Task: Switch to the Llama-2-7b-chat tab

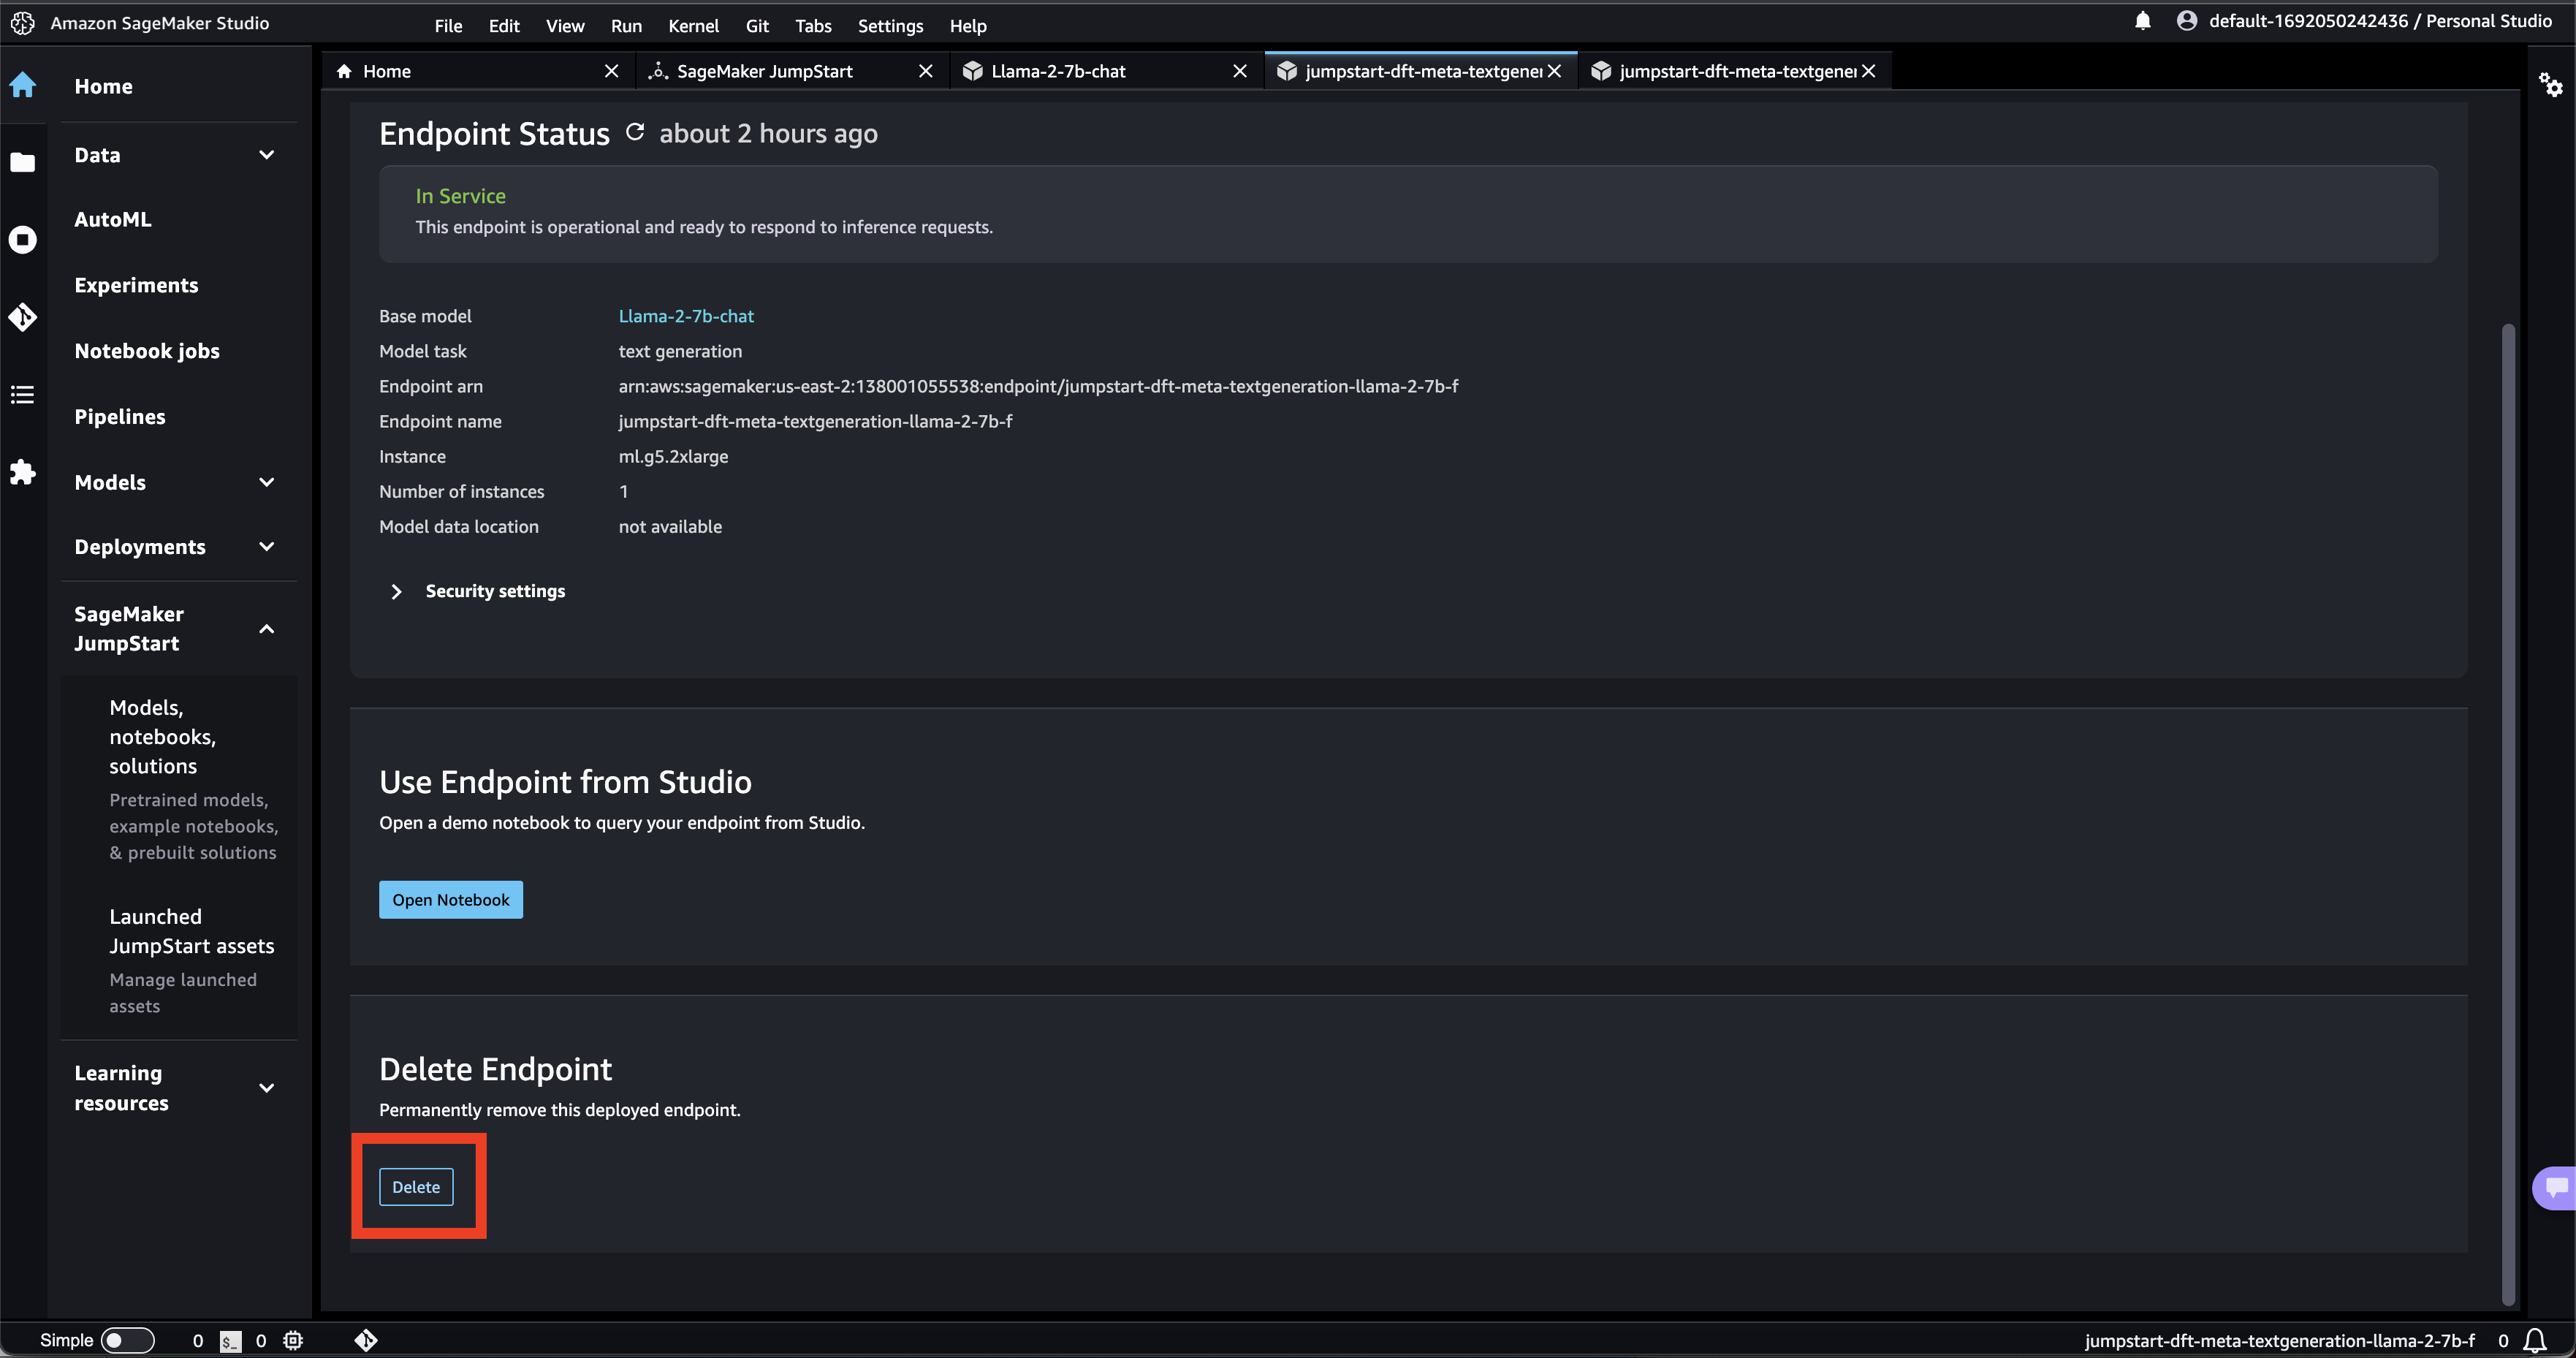Action: [1058, 71]
